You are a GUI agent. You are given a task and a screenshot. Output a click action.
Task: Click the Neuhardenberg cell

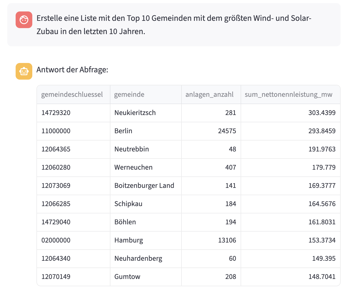click(x=146, y=259)
